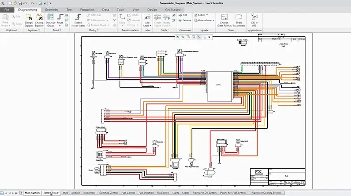Open the Fuel_Injection sheet tab

146,193
